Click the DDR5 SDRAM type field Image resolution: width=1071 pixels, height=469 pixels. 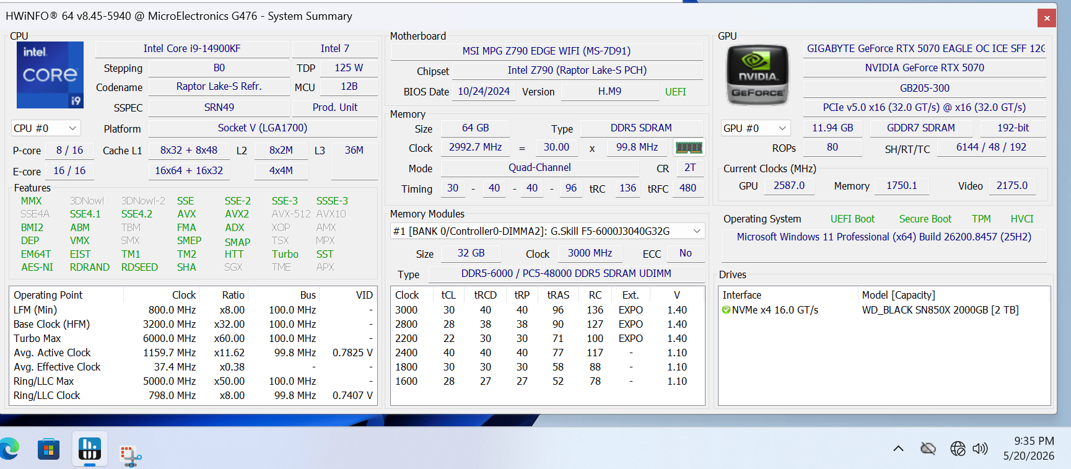(641, 128)
